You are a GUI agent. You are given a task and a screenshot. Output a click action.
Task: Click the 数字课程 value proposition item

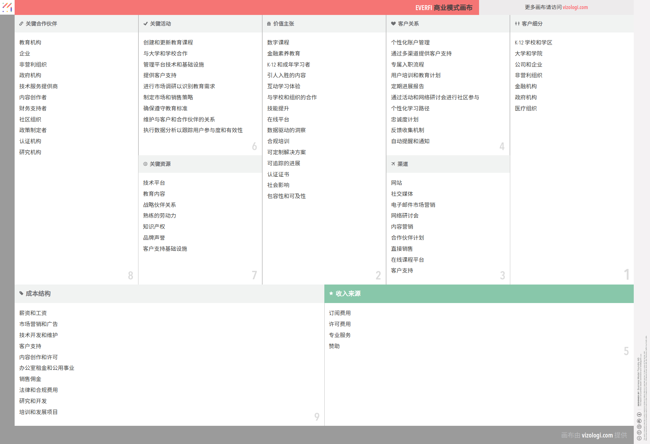click(278, 43)
